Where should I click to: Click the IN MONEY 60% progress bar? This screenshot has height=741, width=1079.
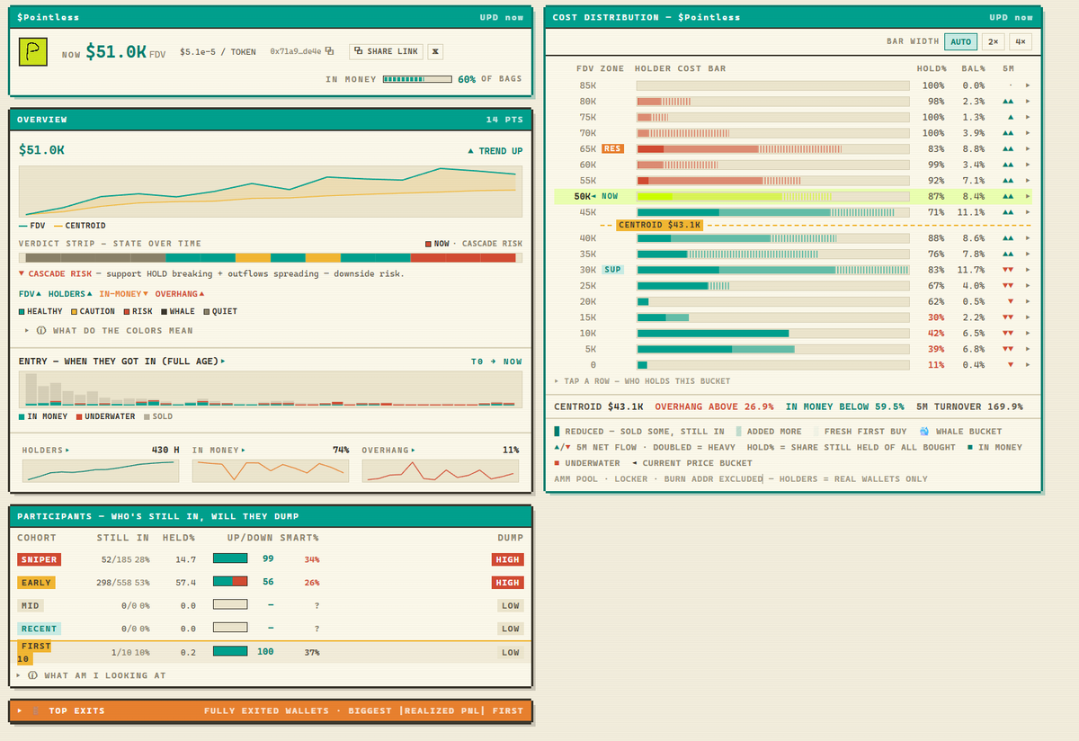(416, 79)
